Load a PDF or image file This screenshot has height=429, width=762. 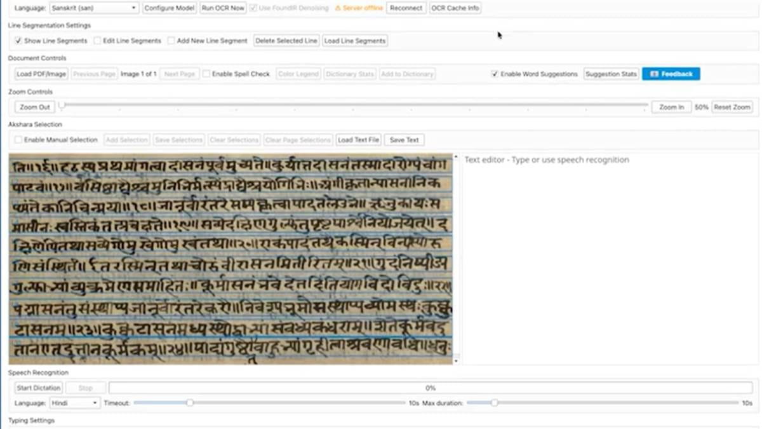pyautogui.click(x=41, y=74)
